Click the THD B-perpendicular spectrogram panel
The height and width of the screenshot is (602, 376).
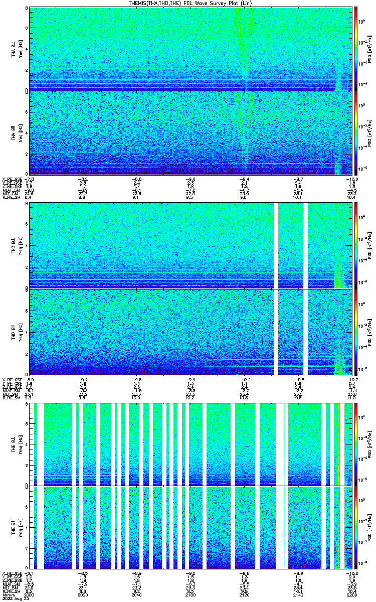[191, 245]
